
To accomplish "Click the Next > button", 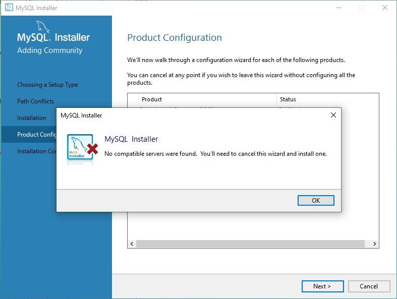I will (x=322, y=286).
